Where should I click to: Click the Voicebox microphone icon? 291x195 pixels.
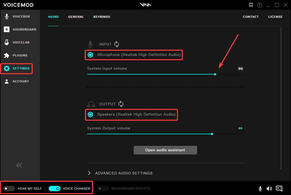7,16
